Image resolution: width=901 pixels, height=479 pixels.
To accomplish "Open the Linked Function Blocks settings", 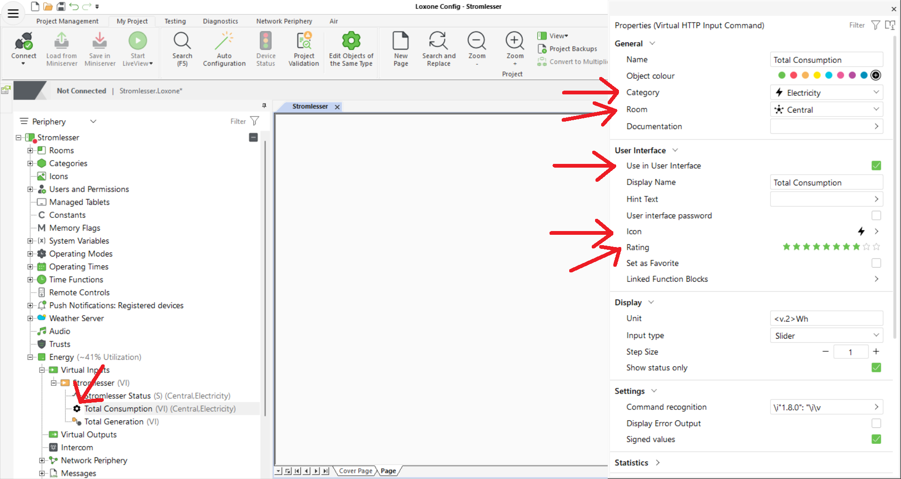I will coord(876,278).
